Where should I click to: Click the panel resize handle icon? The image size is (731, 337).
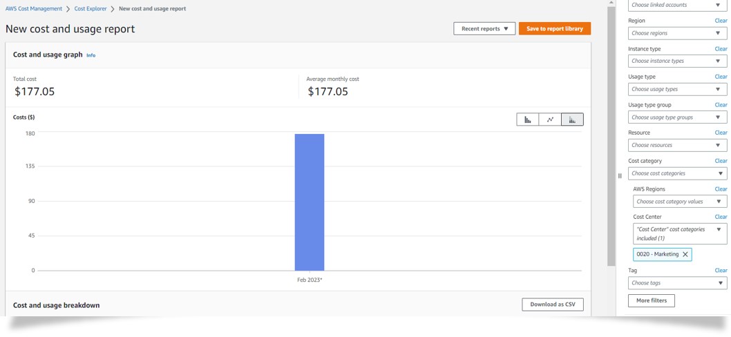620,175
